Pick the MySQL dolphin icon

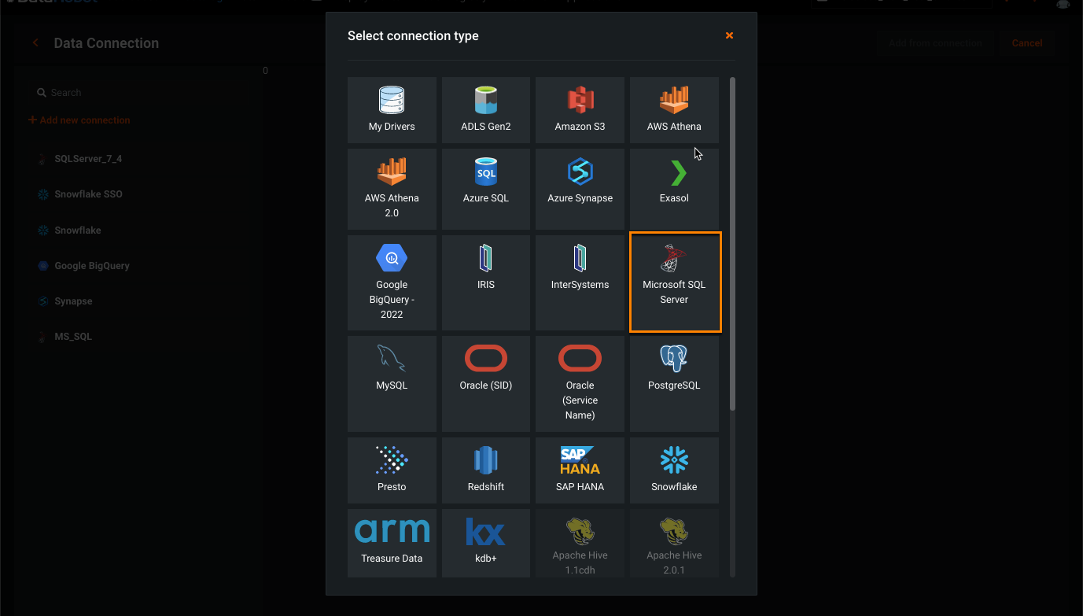[x=392, y=359]
